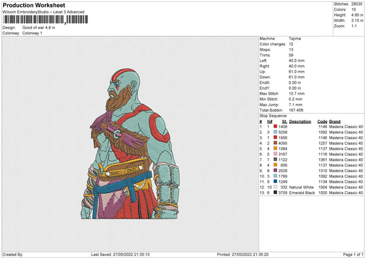Pick the dark blue swatch in row 1249
The height and width of the screenshot is (259, 366).
[276, 181]
